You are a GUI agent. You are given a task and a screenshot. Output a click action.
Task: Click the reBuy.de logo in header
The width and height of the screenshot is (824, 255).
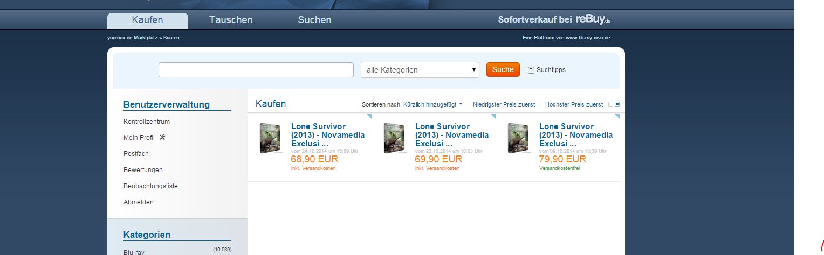[593, 20]
